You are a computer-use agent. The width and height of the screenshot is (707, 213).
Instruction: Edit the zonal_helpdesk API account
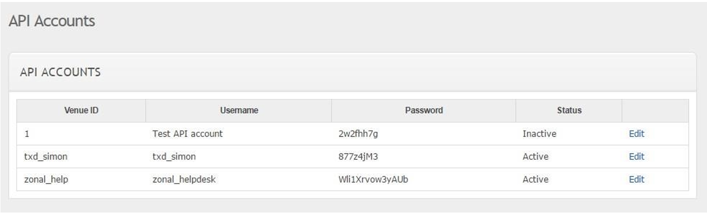636,179
